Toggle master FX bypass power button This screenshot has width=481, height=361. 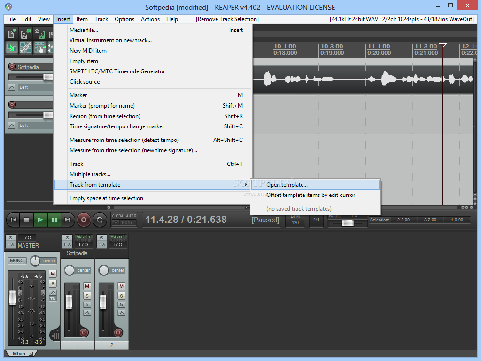click(10, 237)
